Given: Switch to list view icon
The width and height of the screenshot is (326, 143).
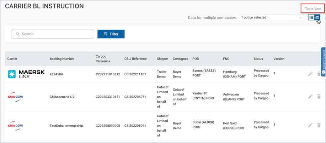Looking at the screenshot, I should [x=311, y=18].
